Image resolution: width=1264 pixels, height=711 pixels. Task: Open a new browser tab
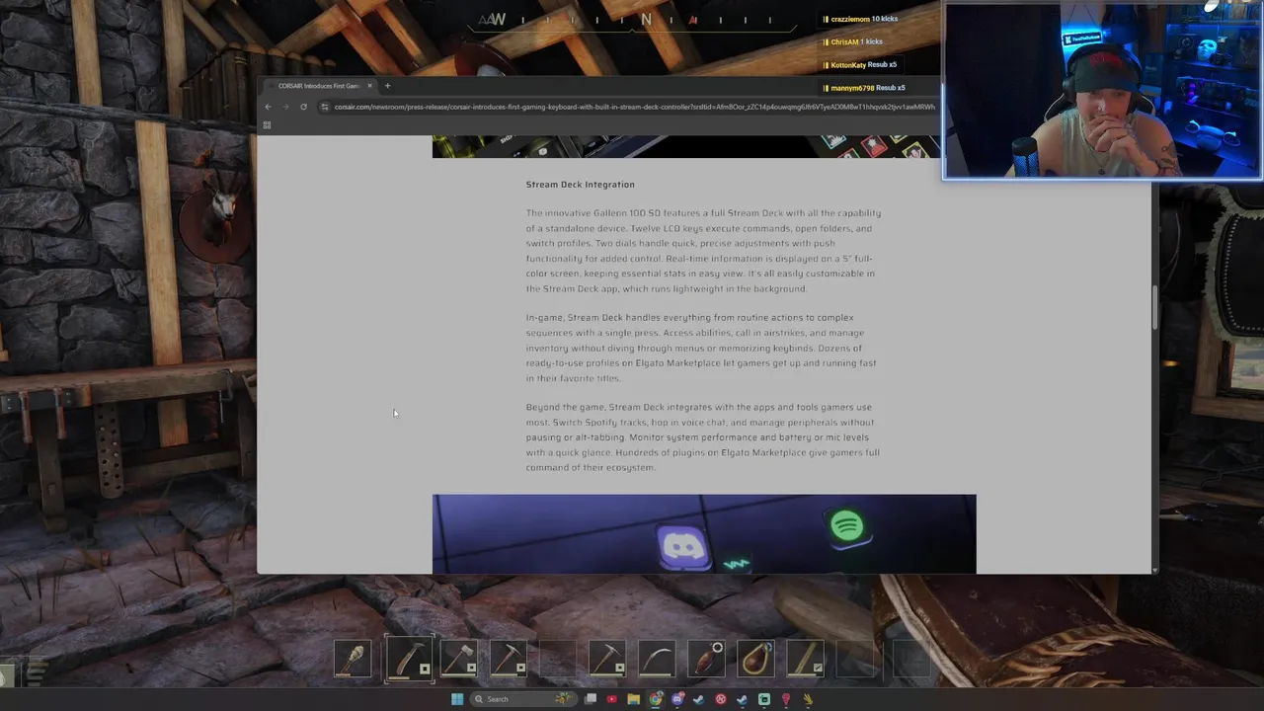387,86
